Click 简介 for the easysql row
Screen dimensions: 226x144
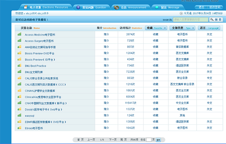(106, 115)
